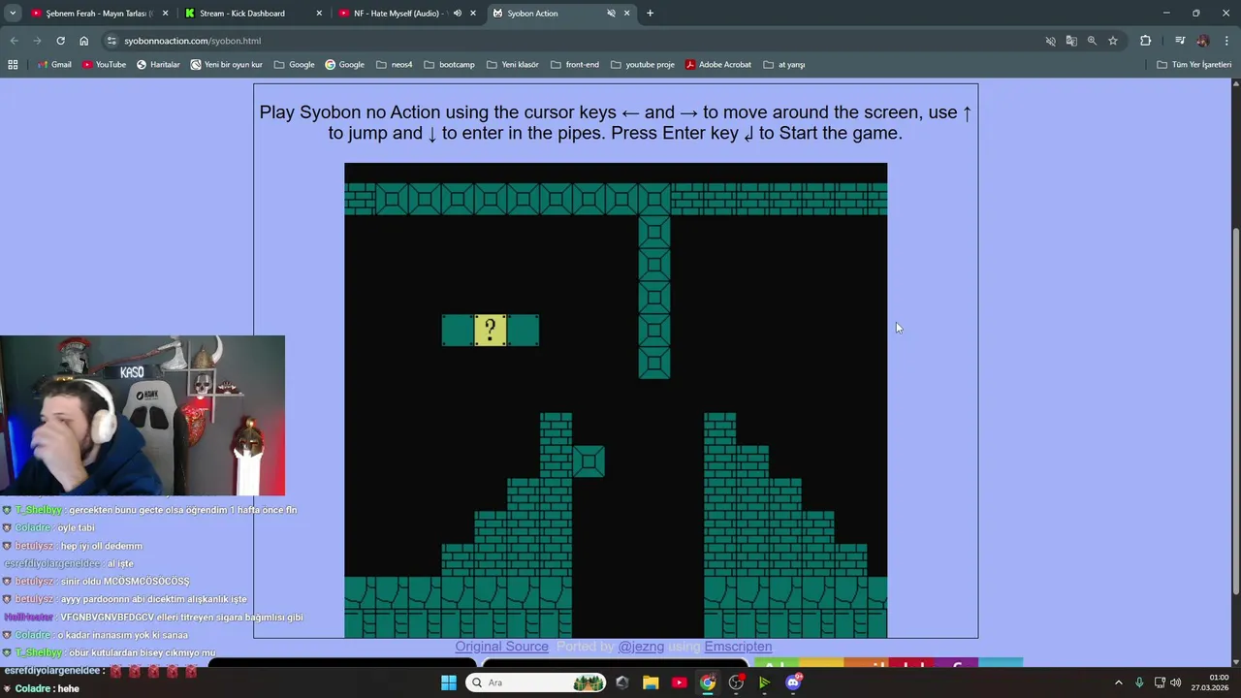Expand the youtube proje bookmark folder
Viewport: 1241px width, 698px height.
[x=643, y=65]
